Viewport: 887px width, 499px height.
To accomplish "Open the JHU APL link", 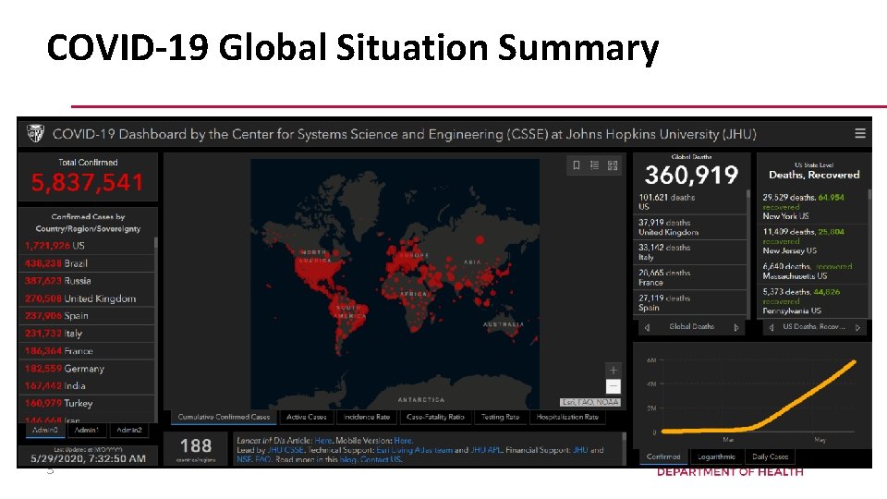I will (485, 450).
